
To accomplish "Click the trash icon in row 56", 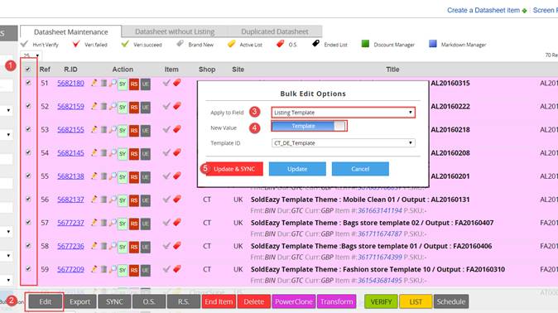I will coord(103,200).
